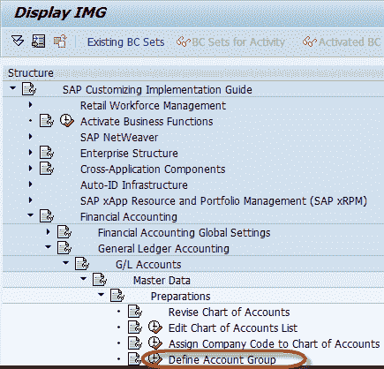Click BC Sets for Activity button
Viewport: 384px width, 369px height.
pyautogui.click(x=230, y=42)
